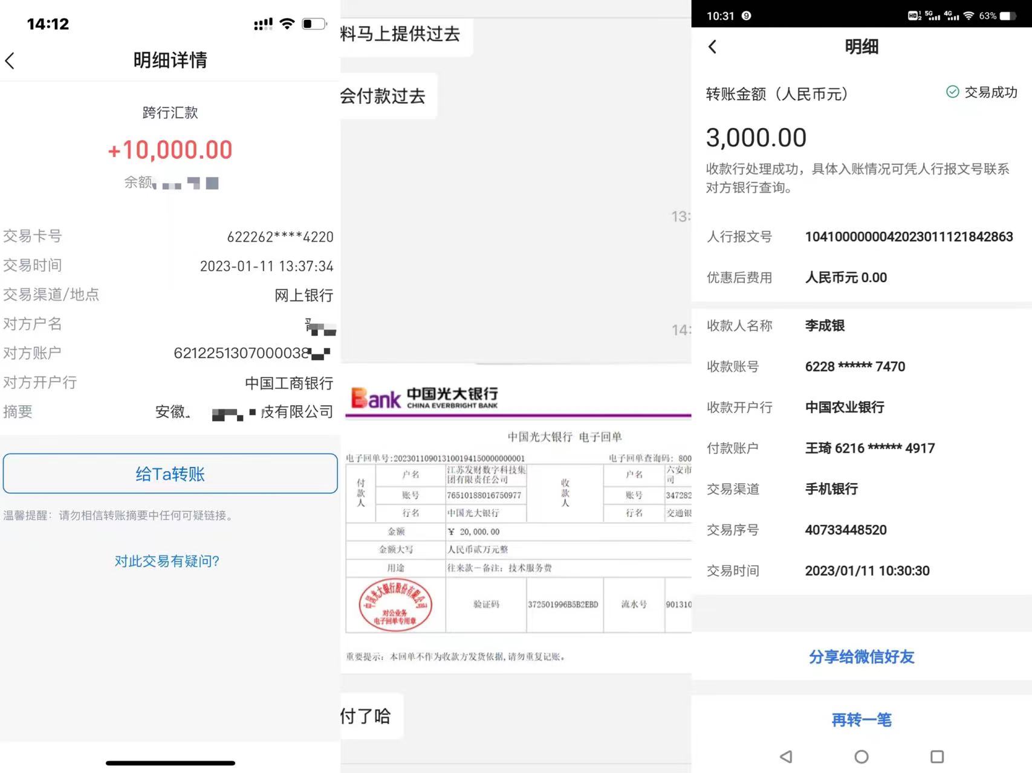Image resolution: width=1032 pixels, height=773 pixels.
Task: Tap the Android square recents button
Action: [x=936, y=756]
